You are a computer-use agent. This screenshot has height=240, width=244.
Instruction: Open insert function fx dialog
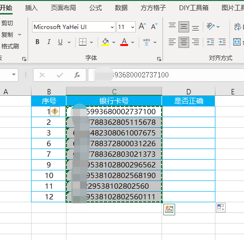point(77,75)
